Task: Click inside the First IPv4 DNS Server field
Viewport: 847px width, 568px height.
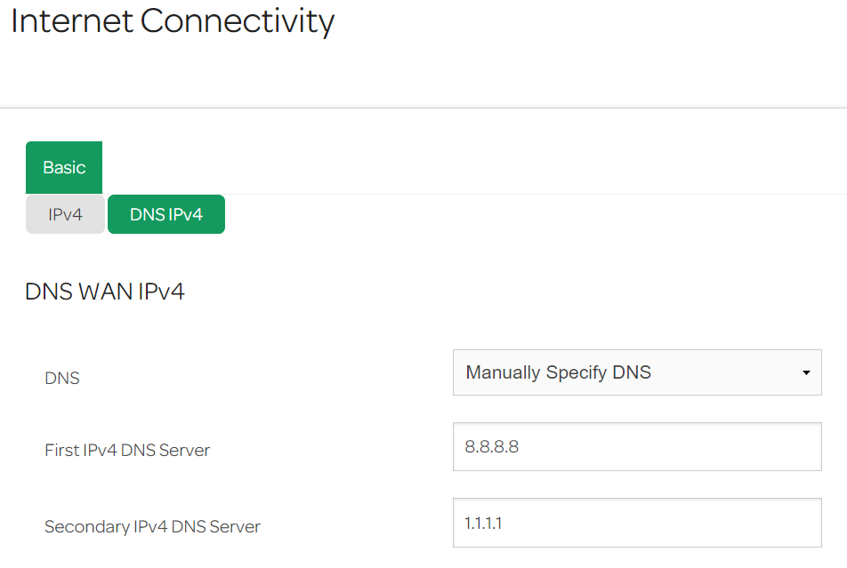Action: pyautogui.click(x=637, y=446)
